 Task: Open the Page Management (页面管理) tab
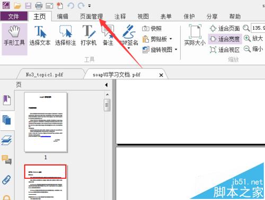coord(91,16)
